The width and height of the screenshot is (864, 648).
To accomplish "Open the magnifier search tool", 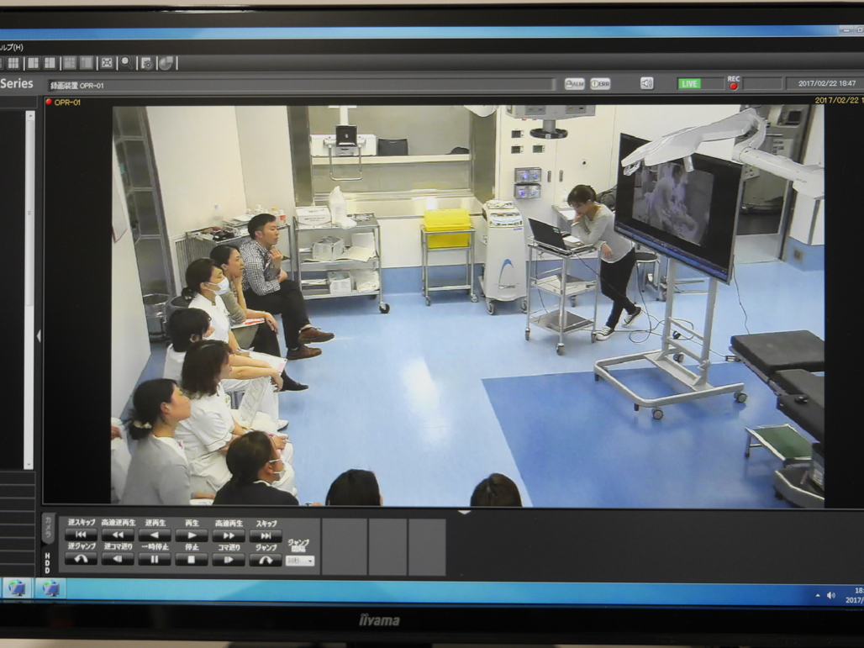I will [x=126, y=63].
